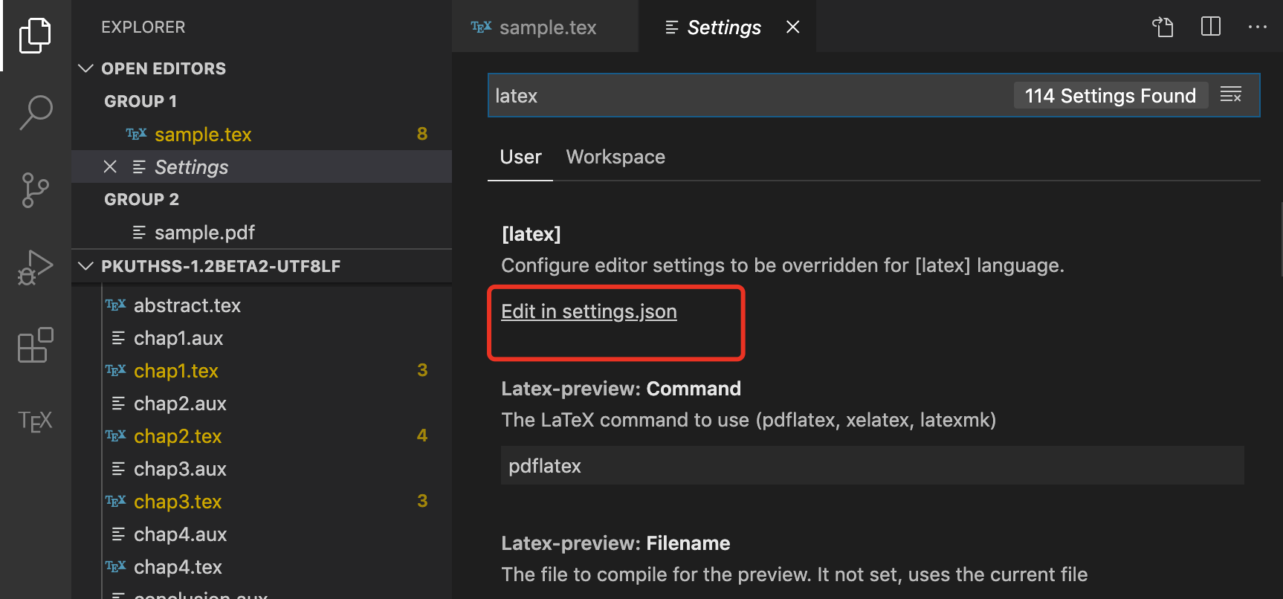Close the Settings editor tab
This screenshot has height=599, width=1283.
point(793,27)
